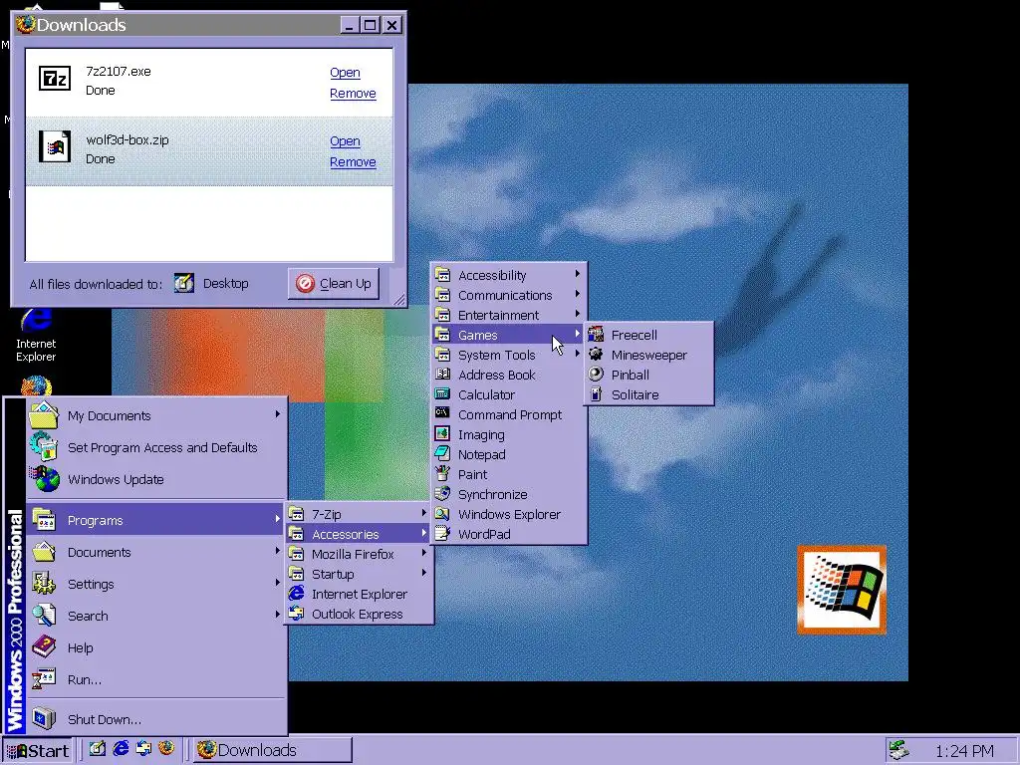Image resolution: width=1020 pixels, height=765 pixels.
Task: Expand the Settings submenu arrow
Action: (278, 583)
